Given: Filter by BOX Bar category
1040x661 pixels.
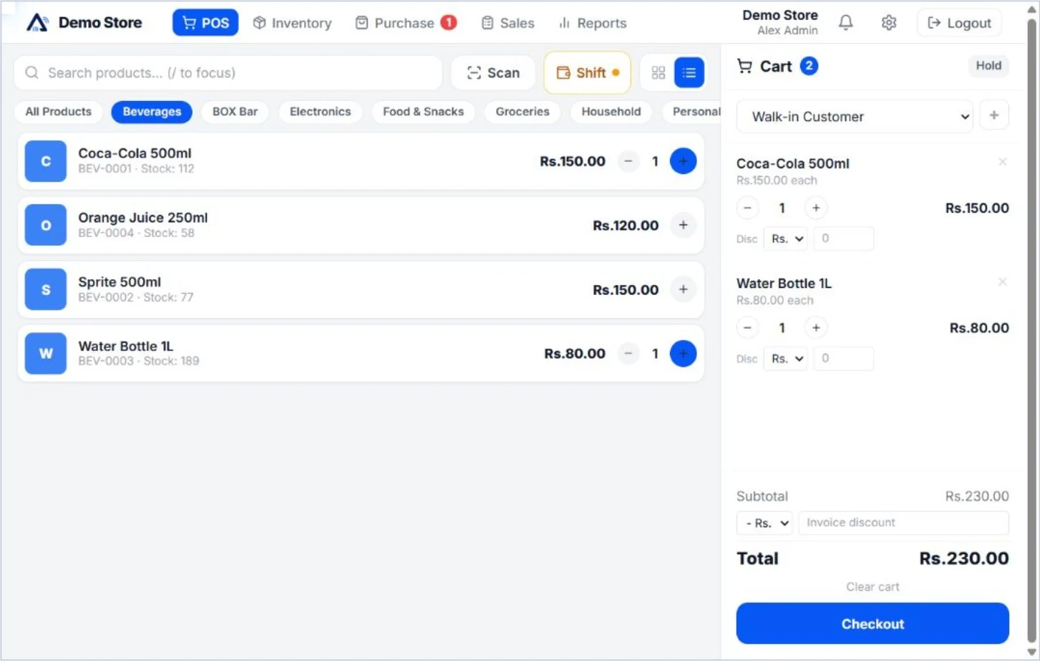Looking at the screenshot, I should coord(235,112).
